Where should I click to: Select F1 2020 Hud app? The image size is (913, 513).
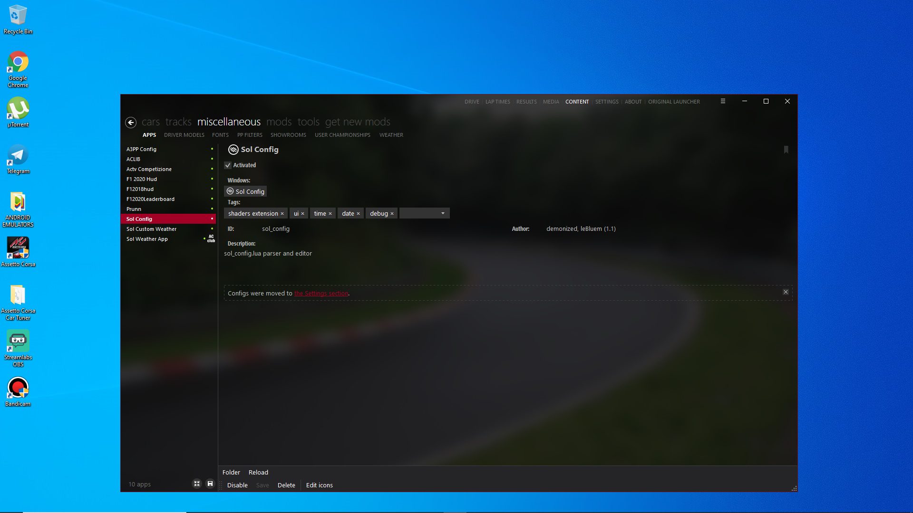pyautogui.click(x=169, y=179)
